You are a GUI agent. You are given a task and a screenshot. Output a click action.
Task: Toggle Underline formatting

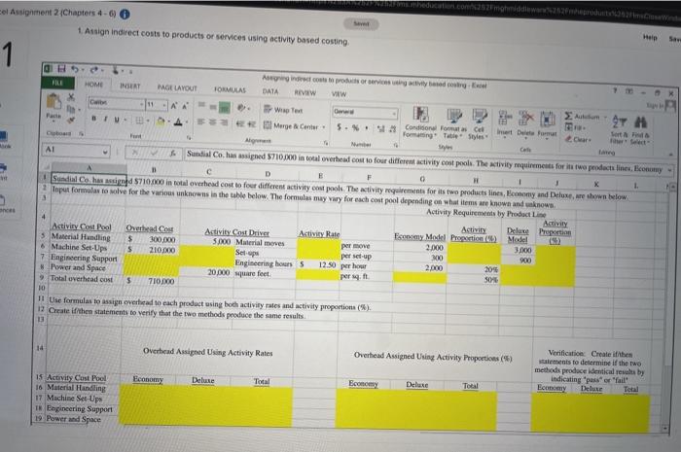[117, 120]
